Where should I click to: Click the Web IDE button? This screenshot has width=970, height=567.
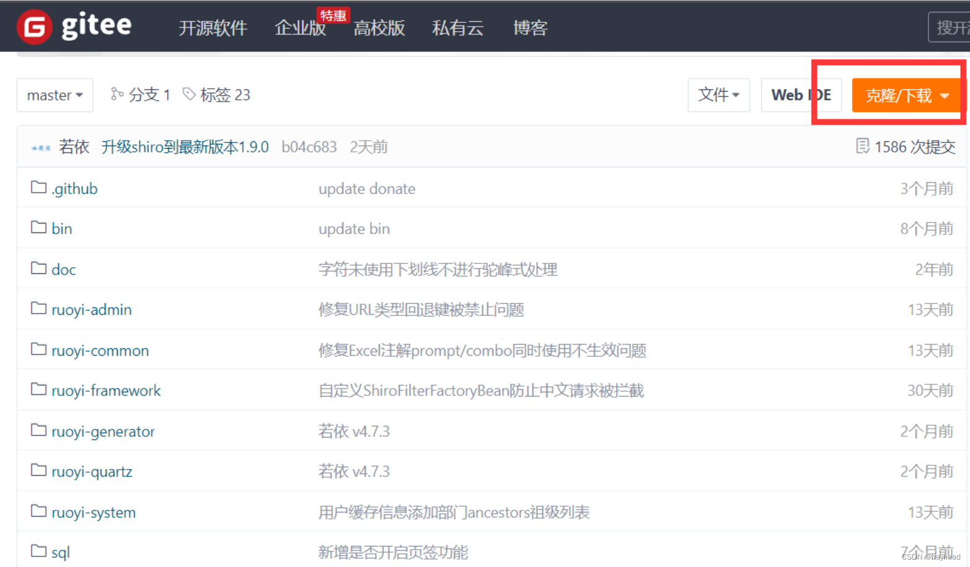[x=801, y=95]
